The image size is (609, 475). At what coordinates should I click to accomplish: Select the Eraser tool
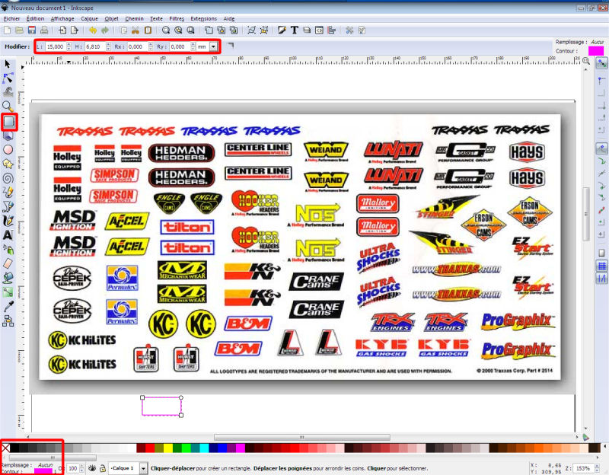click(x=8, y=263)
